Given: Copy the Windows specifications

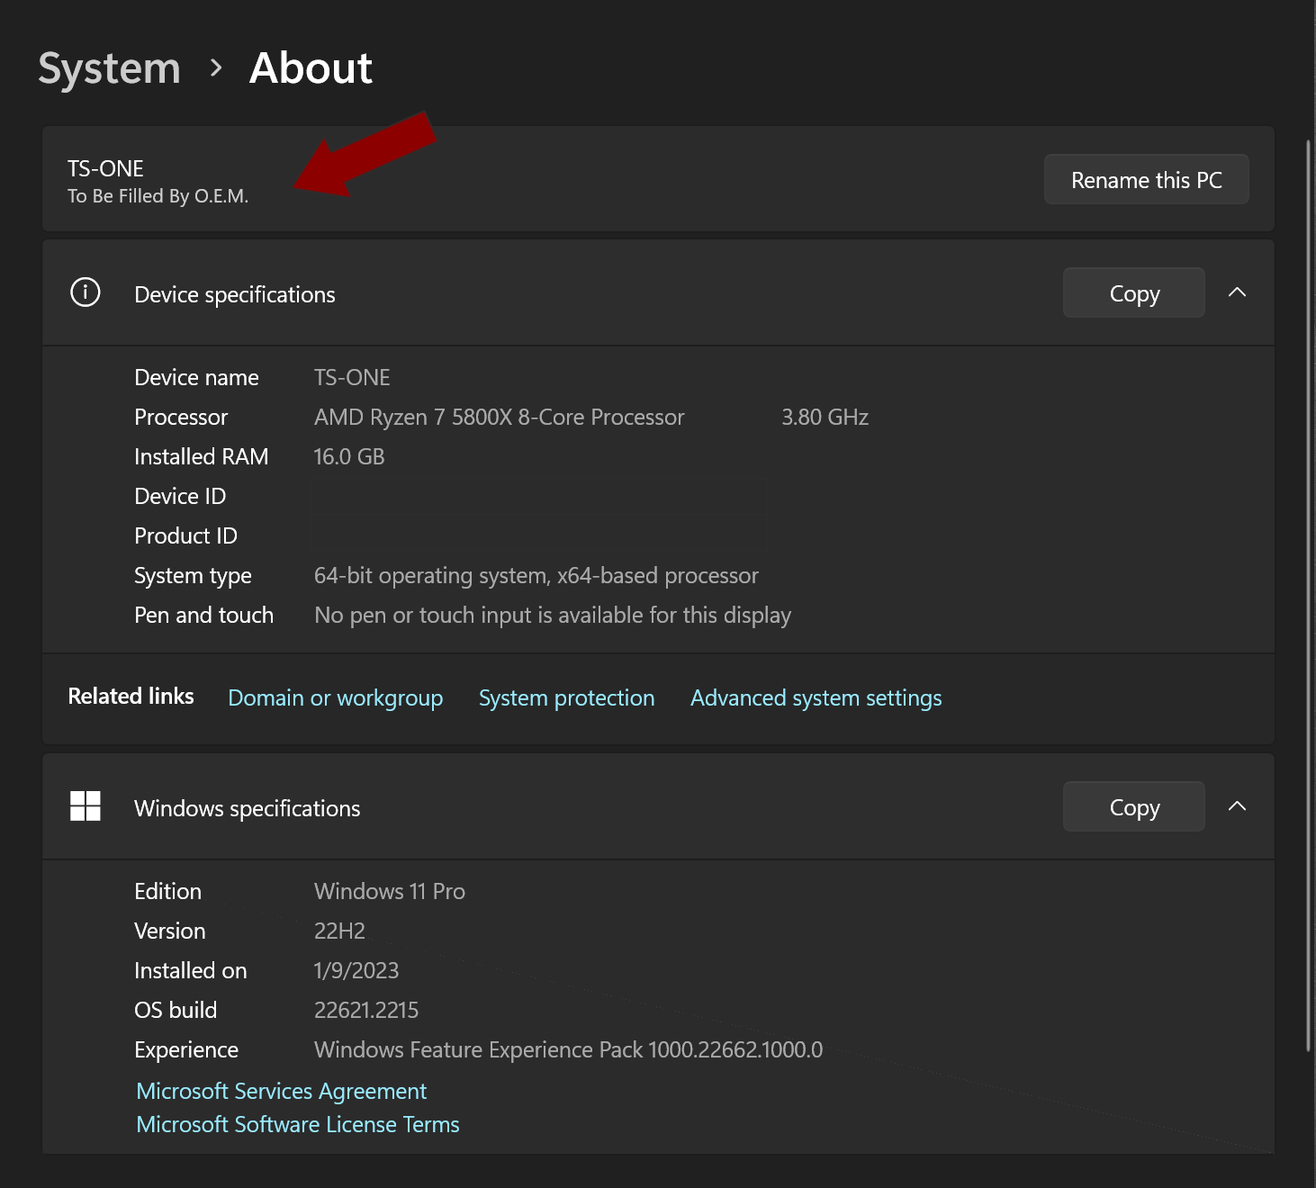Looking at the screenshot, I should [x=1133, y=806].
